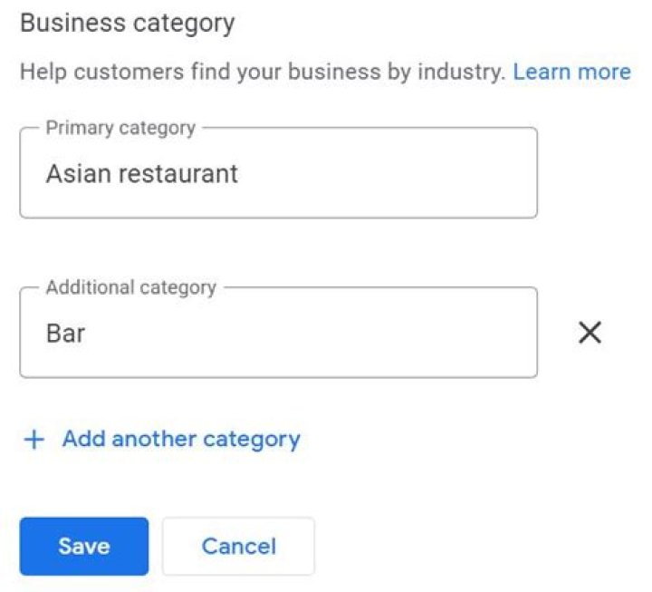This screenshot has height=592, width=652.
Task: Click the Primary category floating label
Action: (x=120, y=128)
